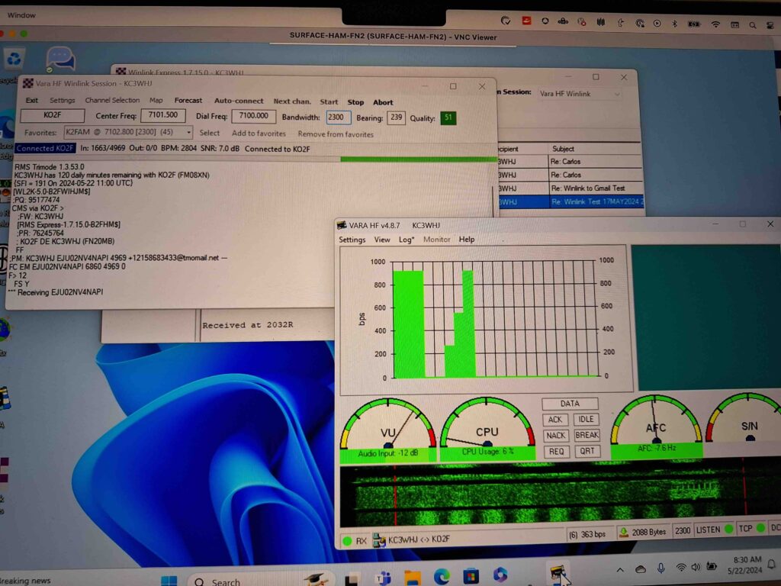The height and width of the screenshot is (586, 781).
Task: Open Microsoft Teams from the taskbar
Action: pos(384,578)
